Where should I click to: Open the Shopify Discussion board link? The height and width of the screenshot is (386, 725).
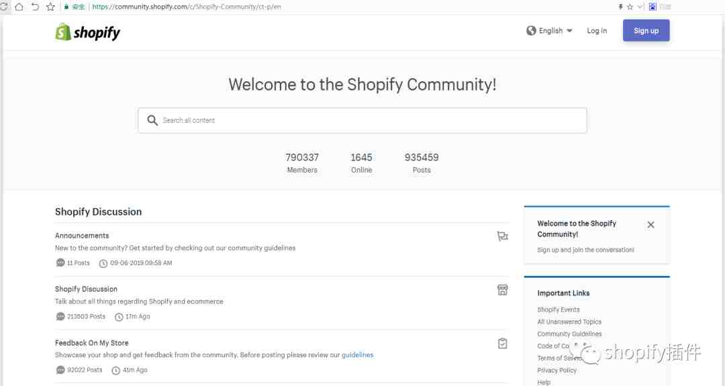86,289
